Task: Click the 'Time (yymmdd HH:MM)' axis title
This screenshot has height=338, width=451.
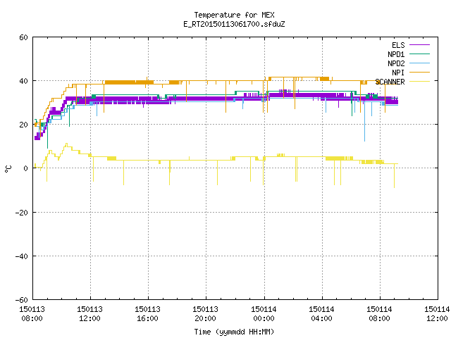Action: coord(234,332)
